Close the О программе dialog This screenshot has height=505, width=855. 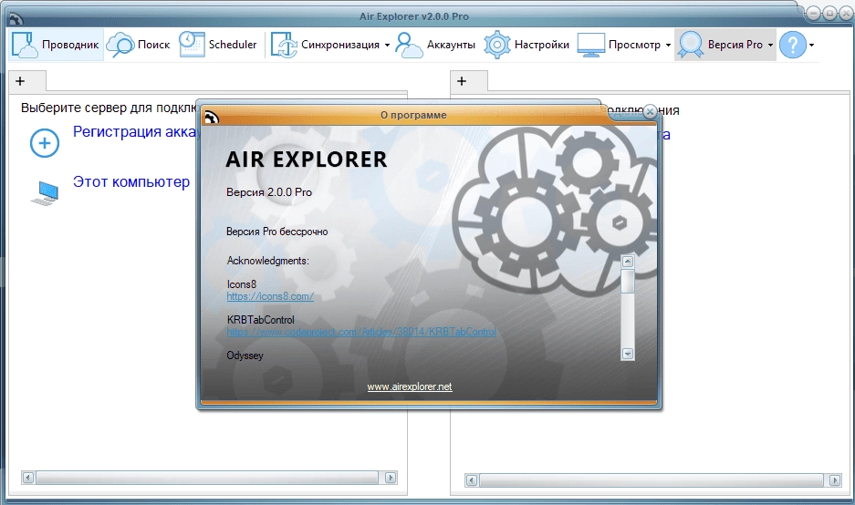(x=650, y=112)
